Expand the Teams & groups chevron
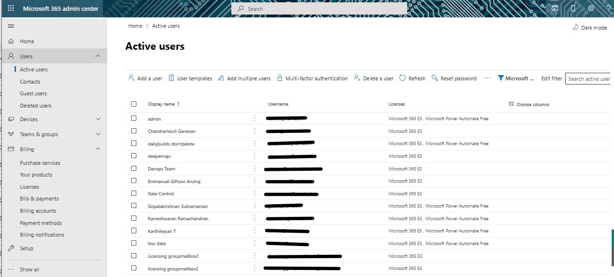 tap(98, 134)
